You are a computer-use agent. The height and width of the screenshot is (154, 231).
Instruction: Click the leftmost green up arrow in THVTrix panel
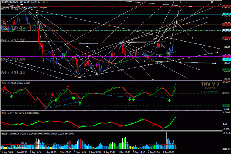(11, 96)
